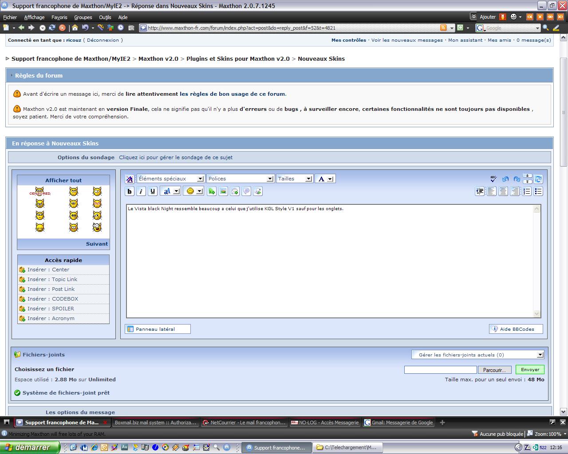The width and height of the screenshot is (568, 454).
Task: Insert a bulleted list
Action: (538, 191)
